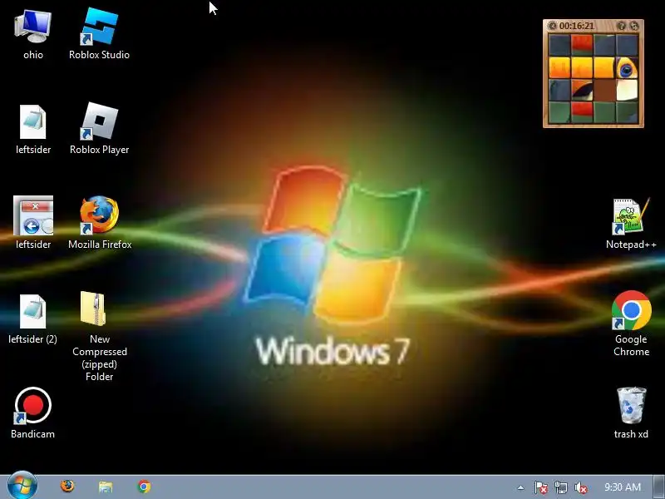Image resolution: width=665 pixels, height=499 pixels.
Task: Click the white puzzle tile beside the empty slot
Action: point(627,90)
